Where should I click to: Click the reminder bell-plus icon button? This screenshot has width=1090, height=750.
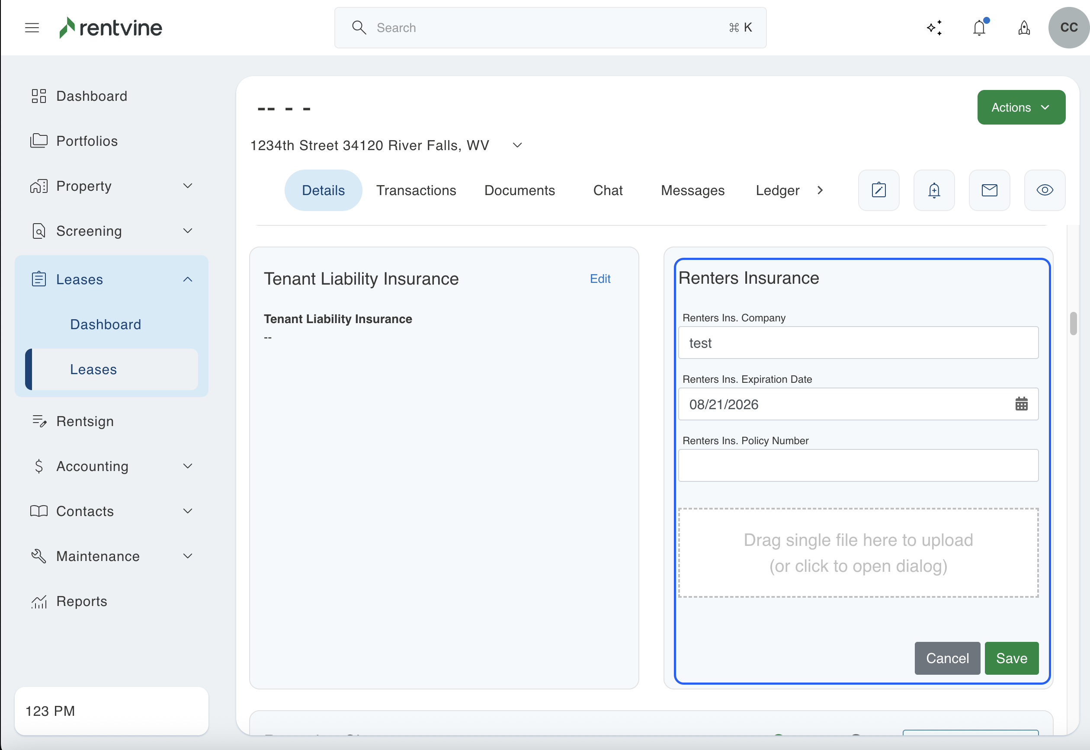point(934,190)
